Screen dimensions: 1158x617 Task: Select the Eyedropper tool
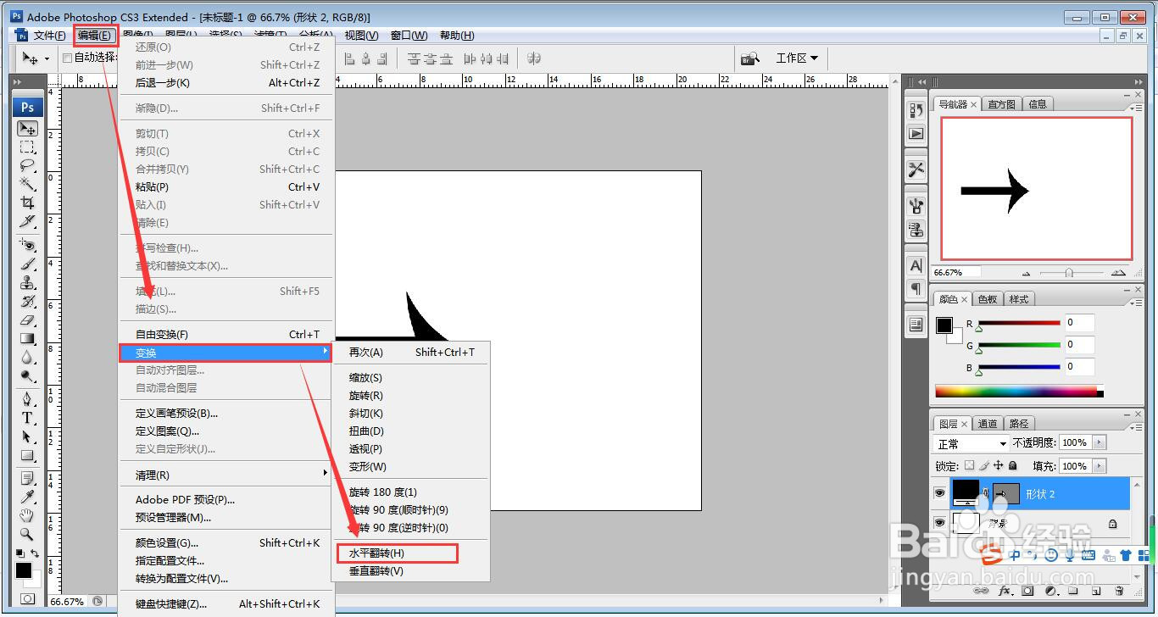click(x=28, y=497)
